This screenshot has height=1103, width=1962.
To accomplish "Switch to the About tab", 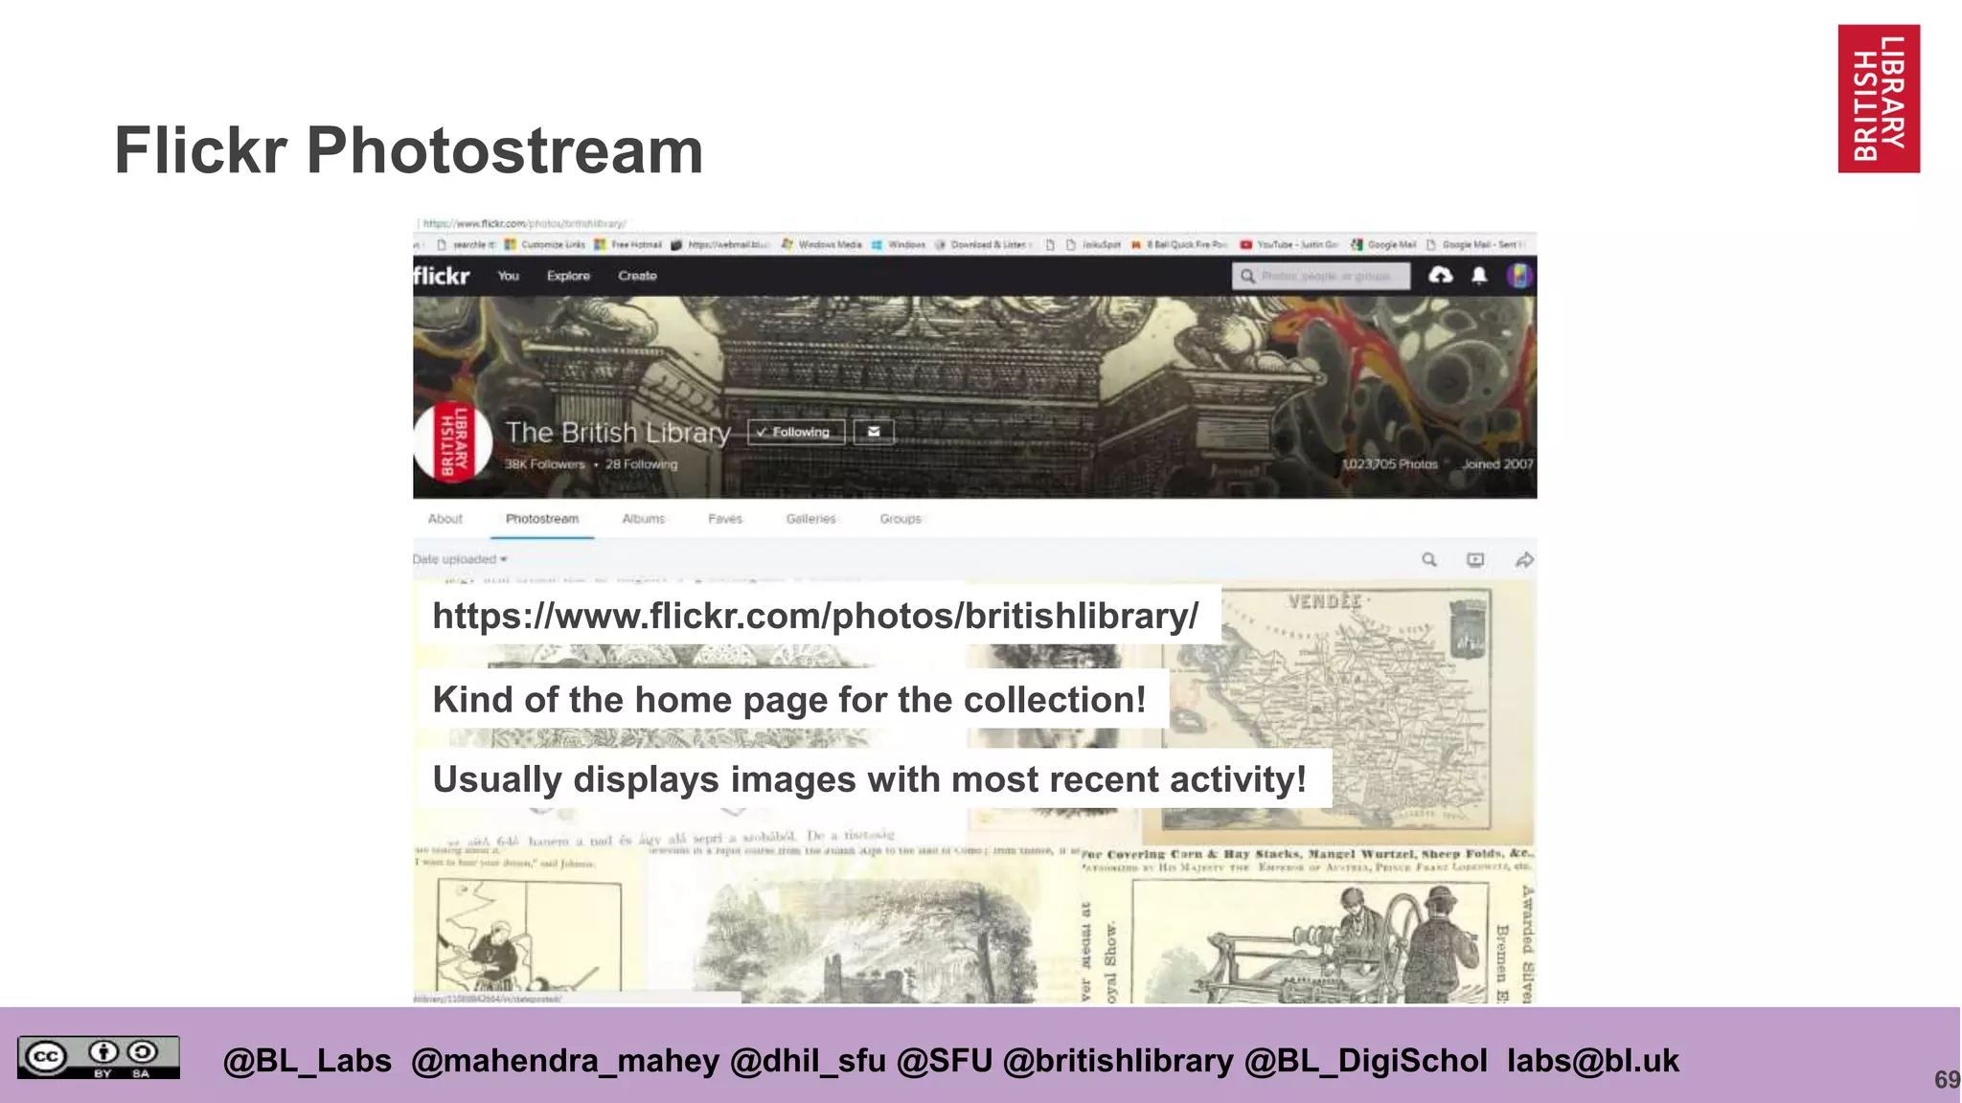I will pos(445,519).
